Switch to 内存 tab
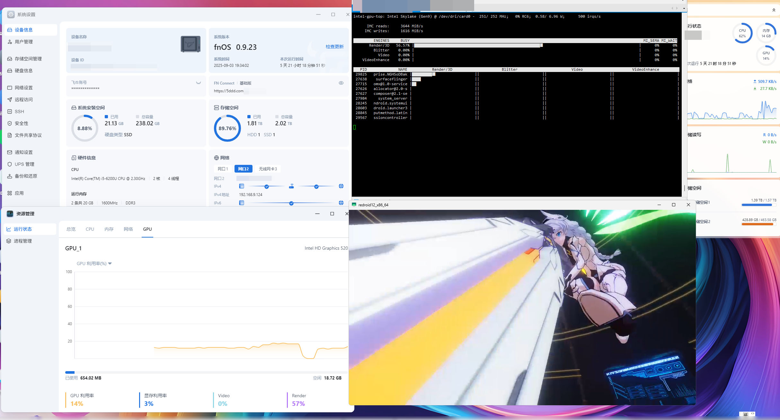The width and height of the screenshot is (780, 420). coord(109,229)
